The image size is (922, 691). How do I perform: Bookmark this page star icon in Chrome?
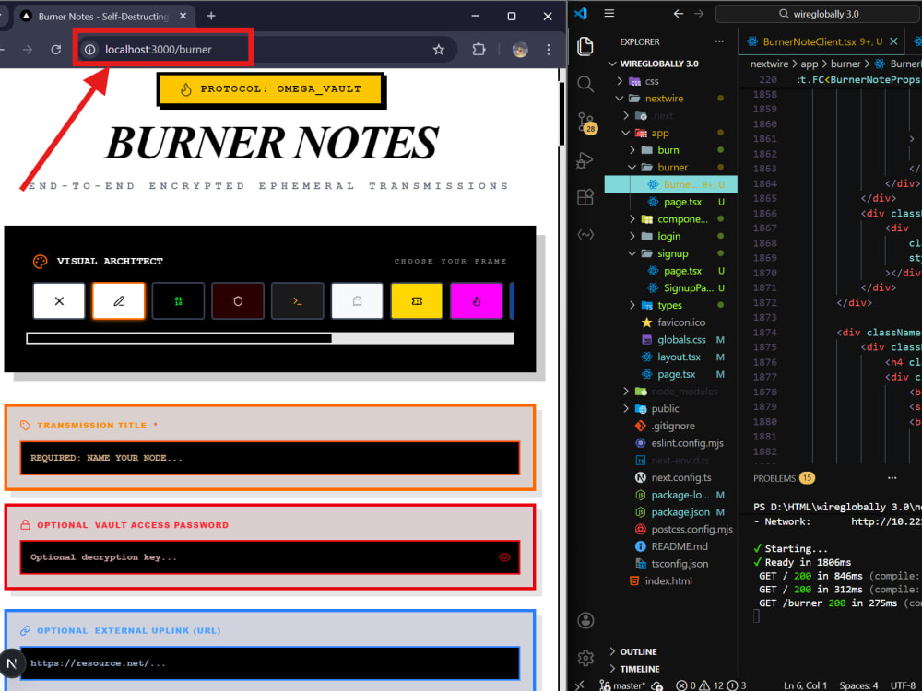(x=439, y=50)
